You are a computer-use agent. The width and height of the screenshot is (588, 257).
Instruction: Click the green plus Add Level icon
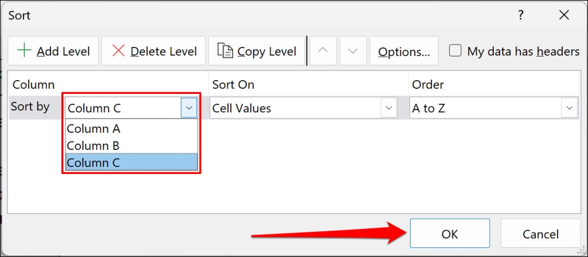tap(24, 51)
